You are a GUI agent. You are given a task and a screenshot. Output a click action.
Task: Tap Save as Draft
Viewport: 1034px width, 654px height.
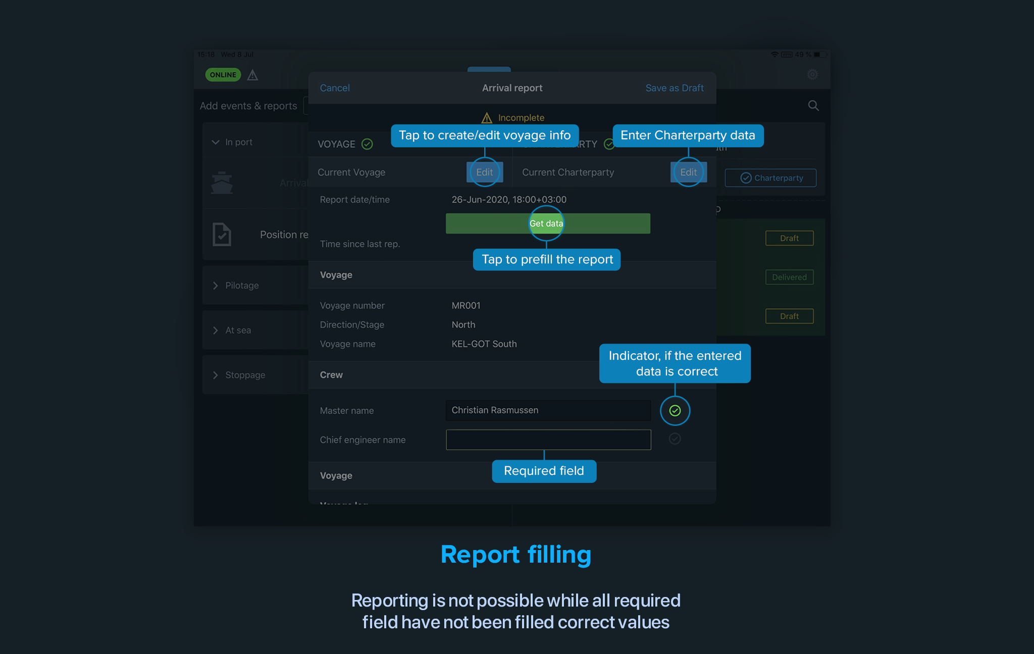click(x=674, y=88)
